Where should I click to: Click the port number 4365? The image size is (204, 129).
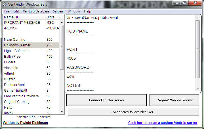[71, 58]
